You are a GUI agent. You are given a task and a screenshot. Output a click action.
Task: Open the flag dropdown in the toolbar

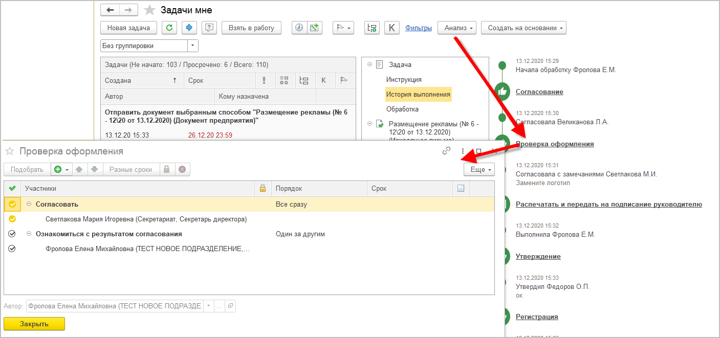click(x=343, y=28)
